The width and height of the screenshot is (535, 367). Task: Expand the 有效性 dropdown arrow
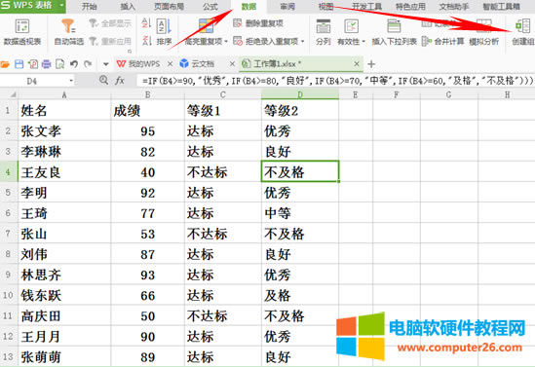pyautogui.click(x=363, y=42)
